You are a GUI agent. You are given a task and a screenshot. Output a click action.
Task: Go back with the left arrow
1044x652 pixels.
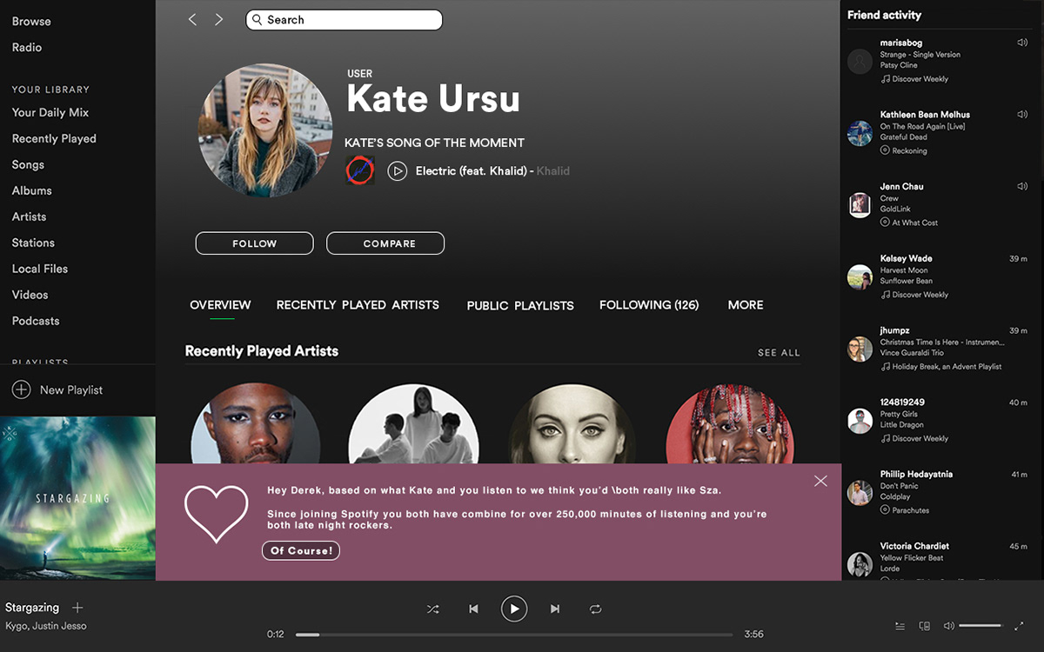coord(192,19)
